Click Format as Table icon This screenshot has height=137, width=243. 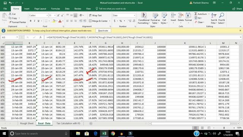[x=155, y=18]
